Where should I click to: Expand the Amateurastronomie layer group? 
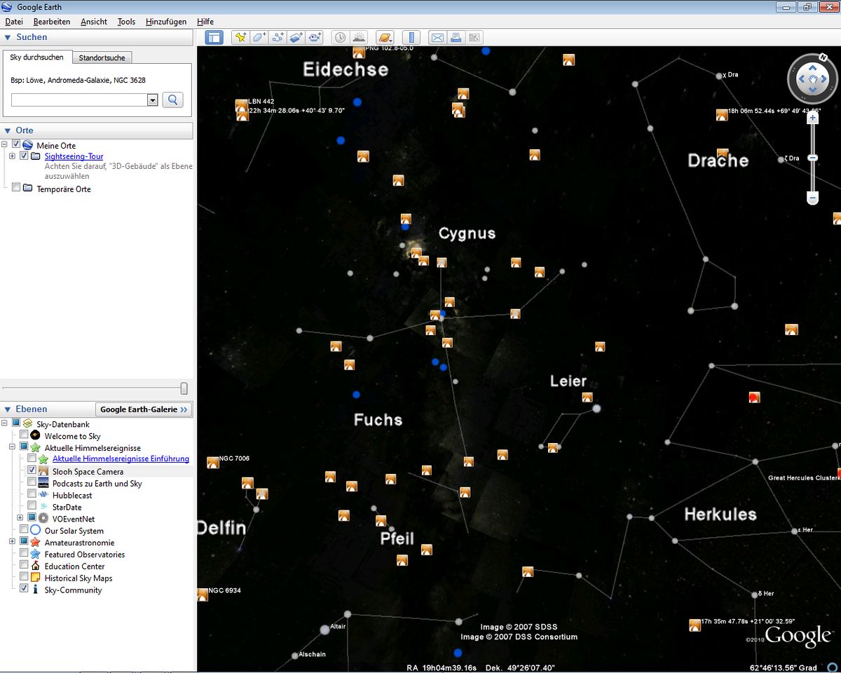[11, 542]
